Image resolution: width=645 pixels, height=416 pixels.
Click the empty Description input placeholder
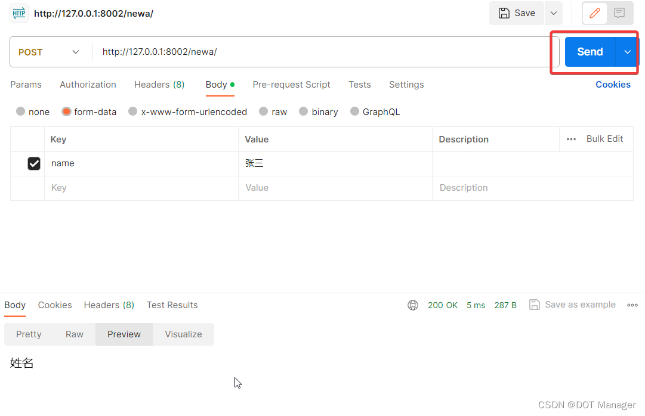[x=532, y=188]
